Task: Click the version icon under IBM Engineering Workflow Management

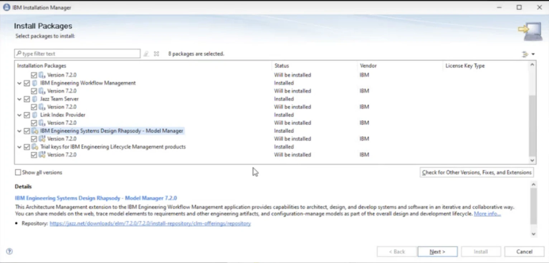Action: (x=42, y=91)
